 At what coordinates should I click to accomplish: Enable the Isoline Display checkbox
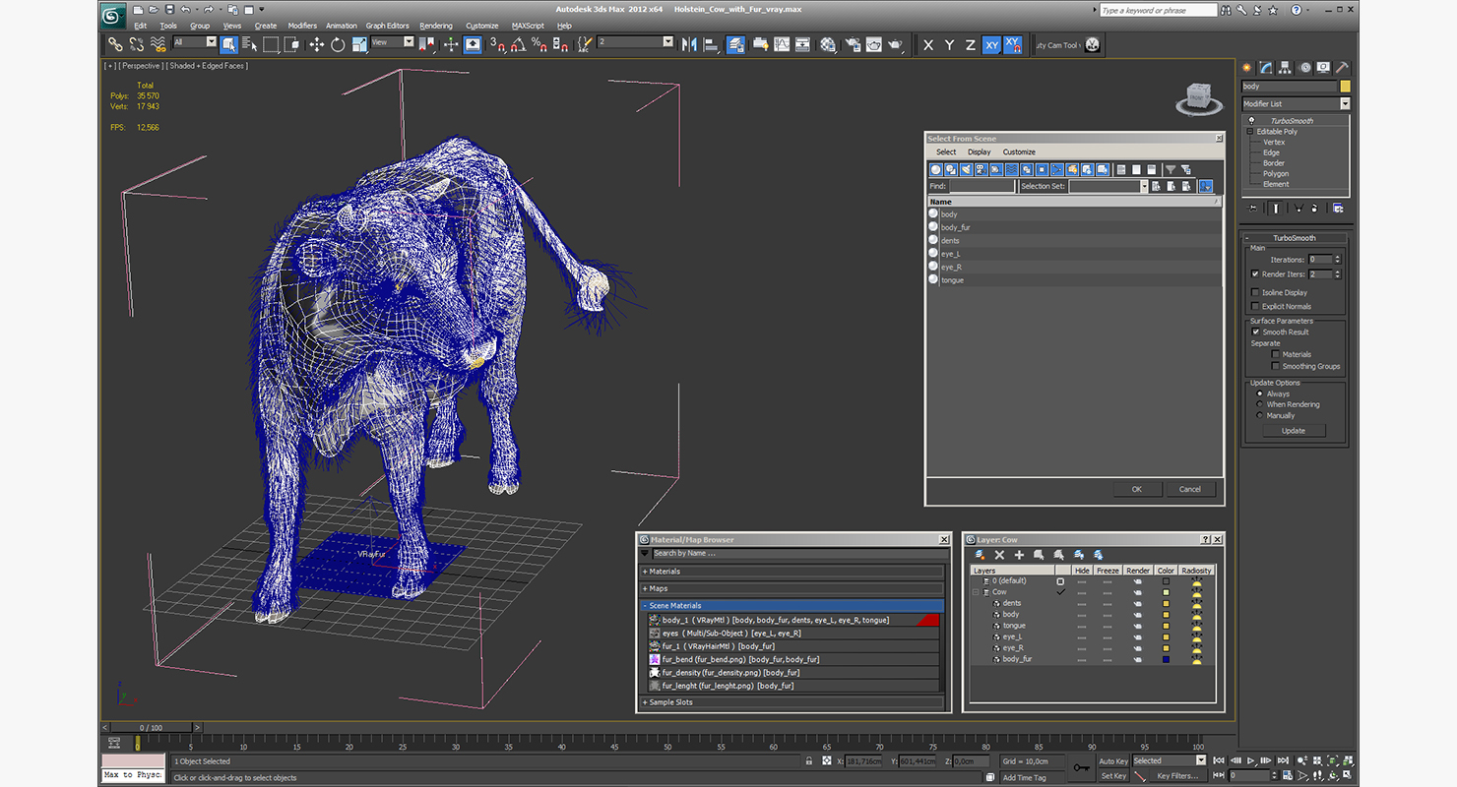pyautogui.click(x=1255, y=292)
